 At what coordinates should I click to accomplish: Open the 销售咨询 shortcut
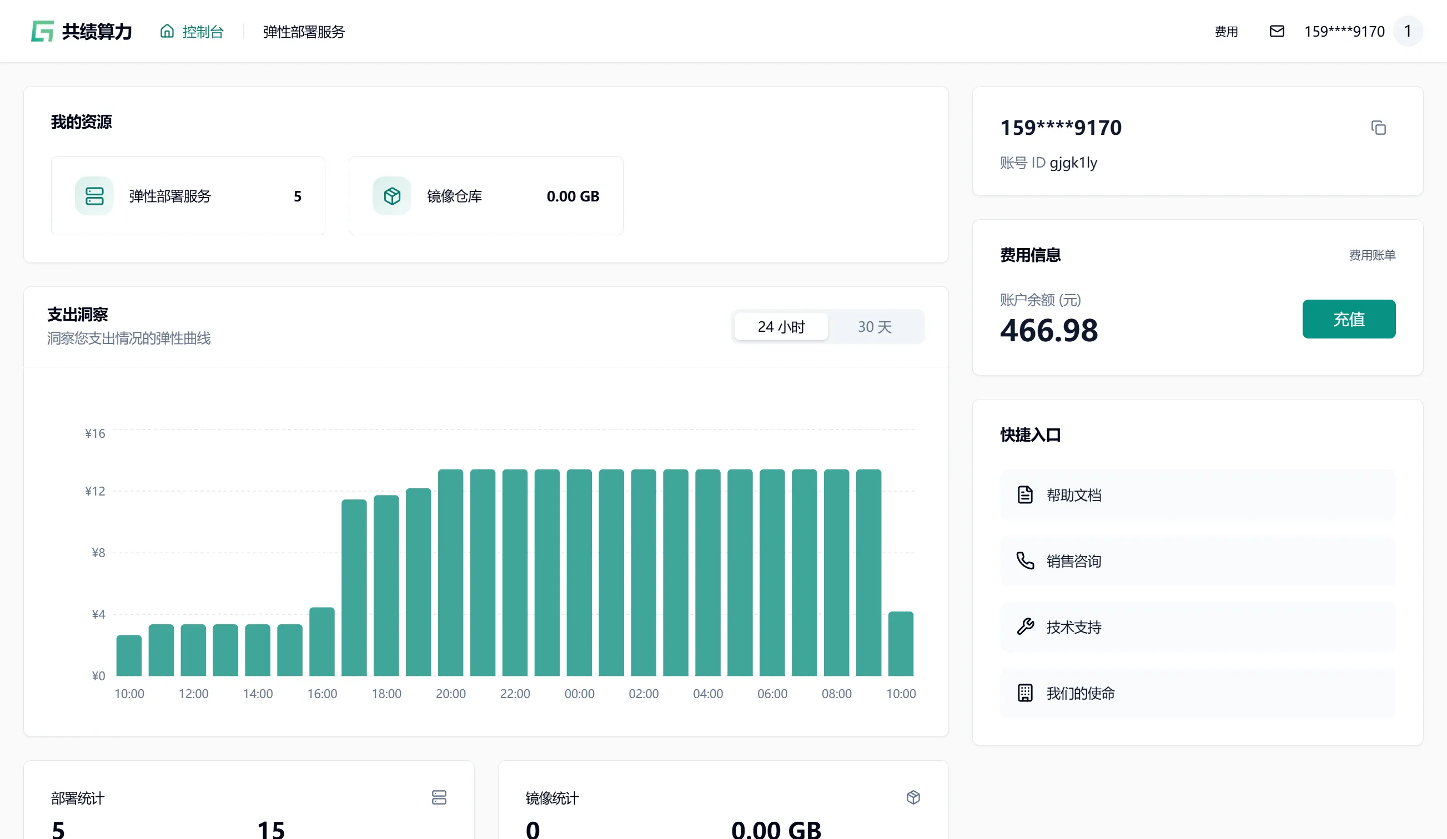1197,560
